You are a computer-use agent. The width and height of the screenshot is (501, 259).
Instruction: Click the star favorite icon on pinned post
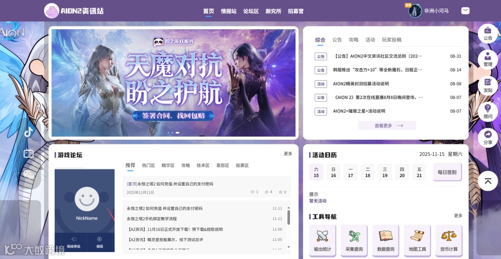click(281, 192)
